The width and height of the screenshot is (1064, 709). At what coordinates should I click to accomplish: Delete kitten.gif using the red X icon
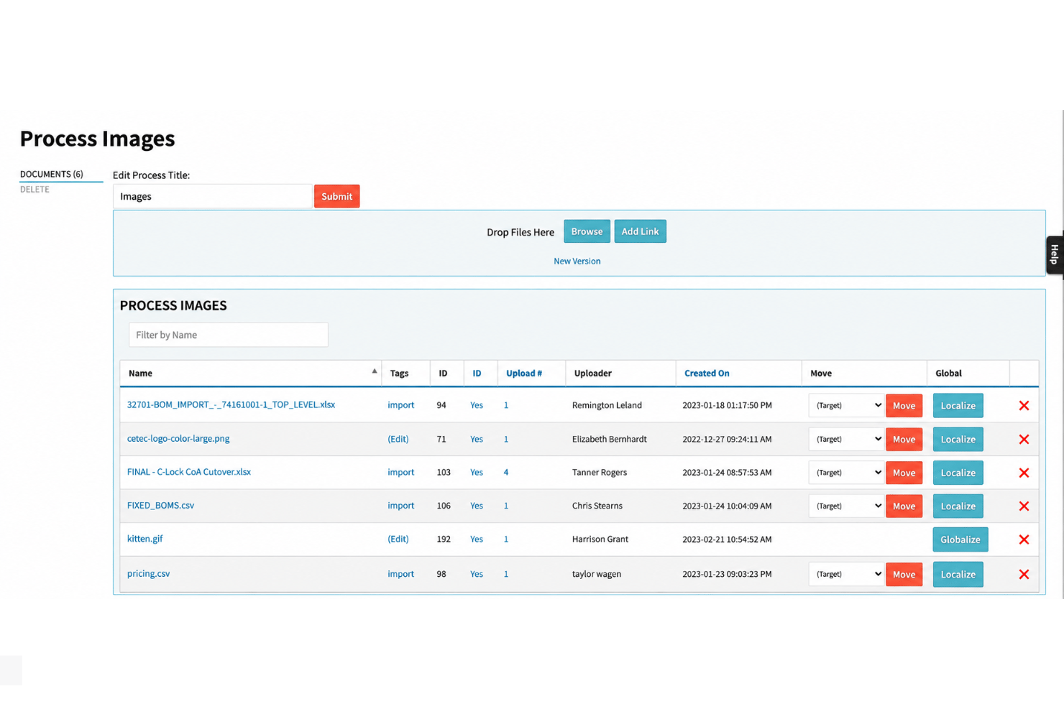[x=1024, y=539]
